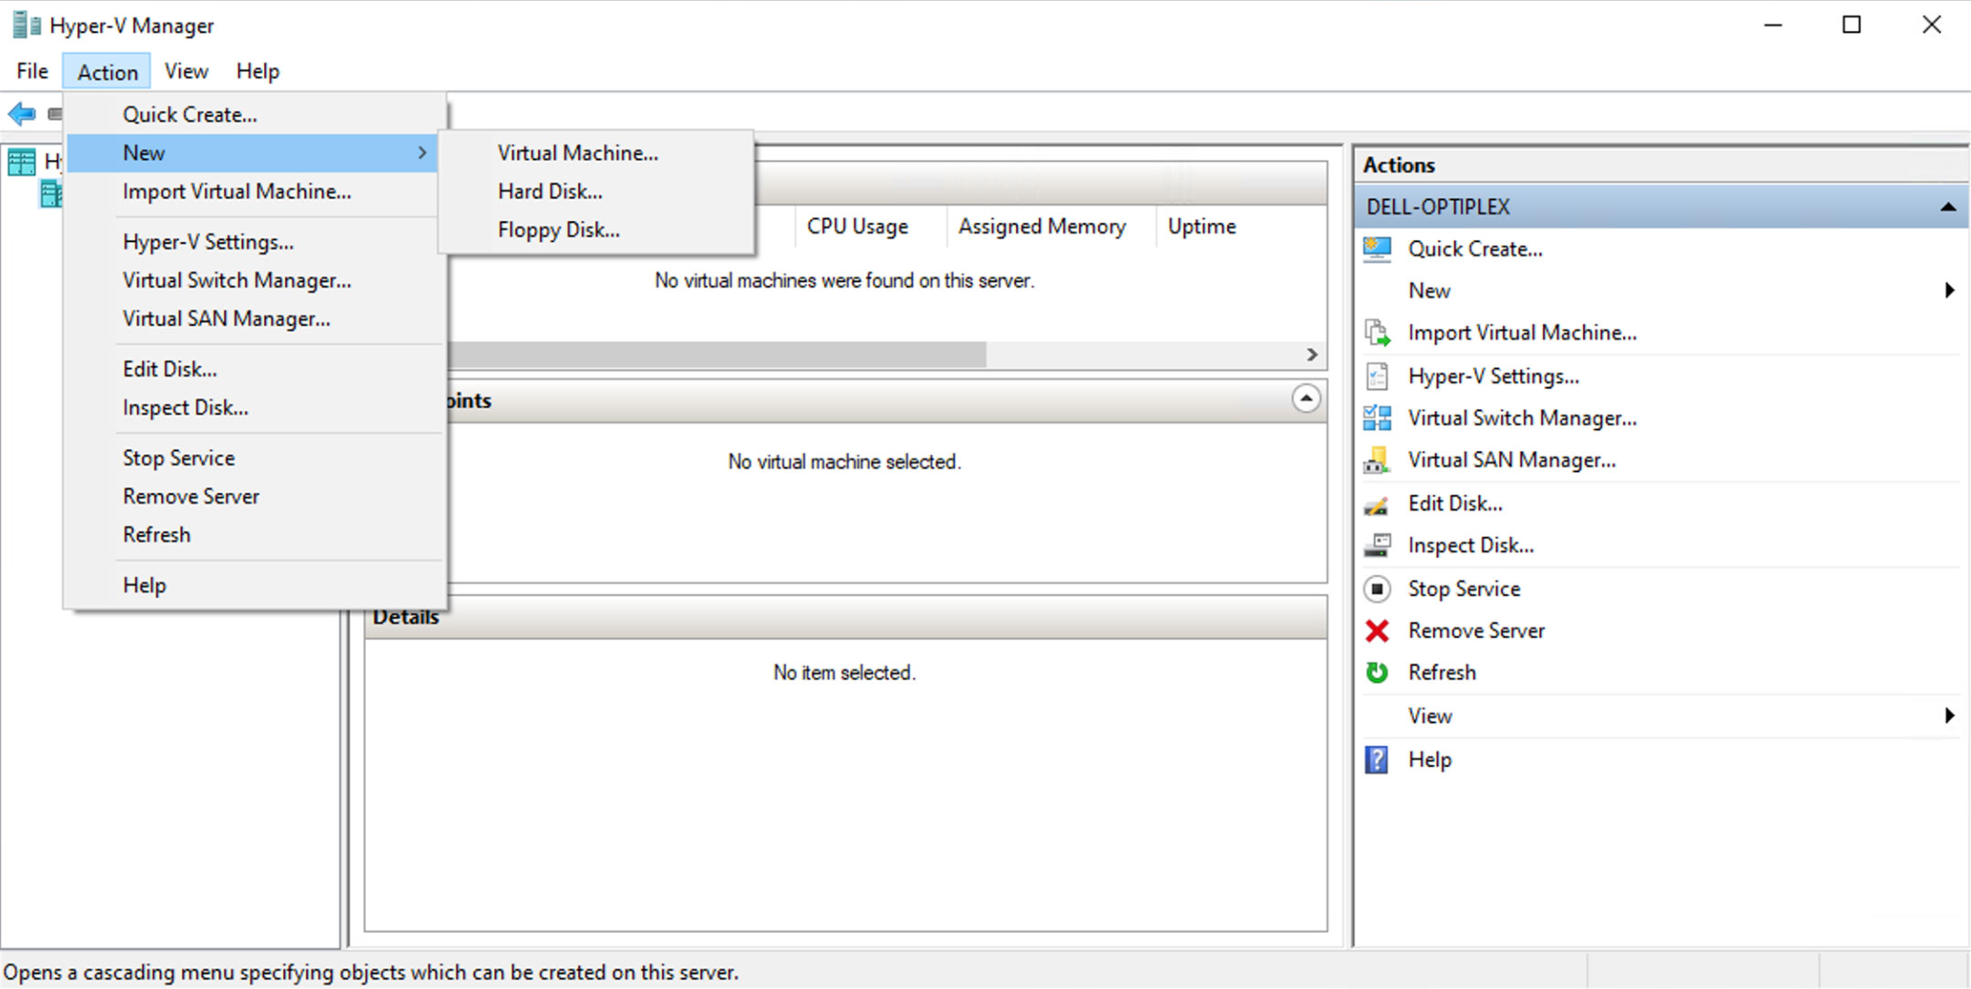Screen dimensions: 1971x989
Task: Maximize the Hyper-V Manager window
Action: 1852,25
